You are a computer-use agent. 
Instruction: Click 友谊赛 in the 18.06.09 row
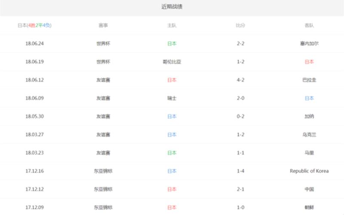[x=103, y=98]
